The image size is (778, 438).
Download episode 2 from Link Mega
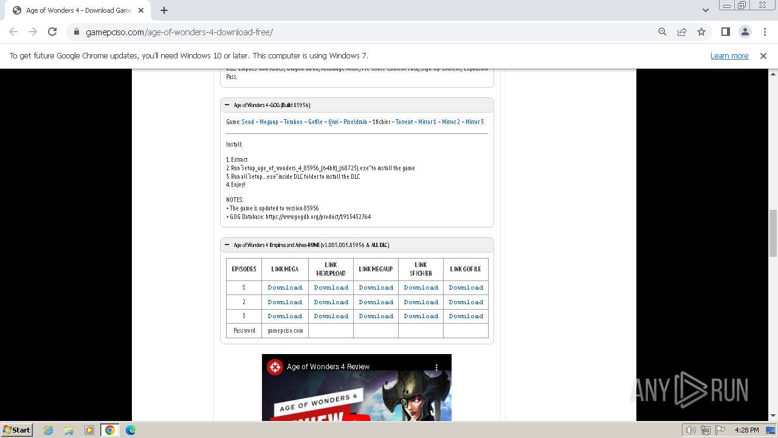click(x=285, y=302)
